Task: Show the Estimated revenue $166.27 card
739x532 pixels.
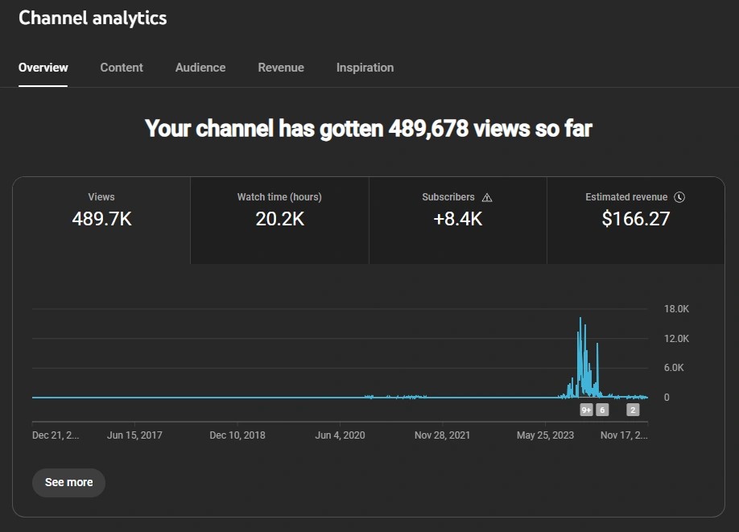Action: [635, 220]
